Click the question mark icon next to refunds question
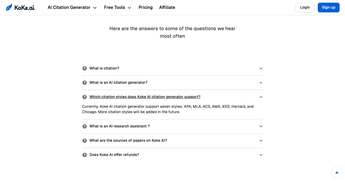The width and height of the screenshot is (345, 194). [x=85, y=155]
